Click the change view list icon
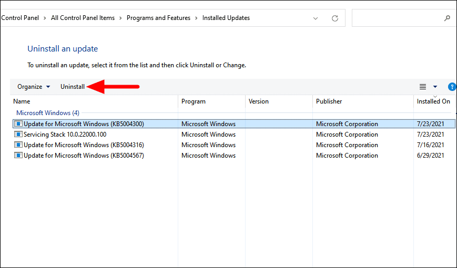The image size is (457, 268). pyautogui.click(x=423, y=87)
